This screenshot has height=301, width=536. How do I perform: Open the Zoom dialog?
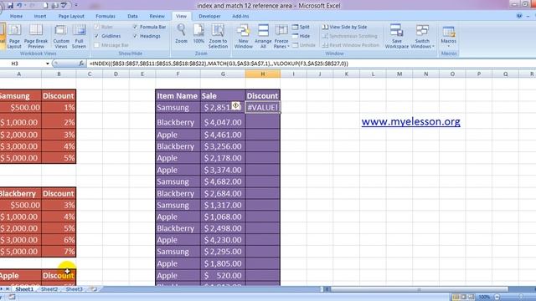point(181,34)
